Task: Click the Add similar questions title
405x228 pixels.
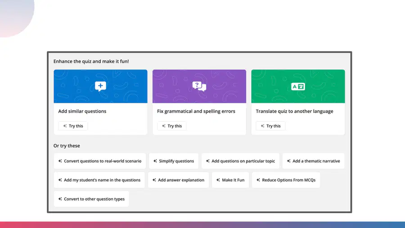Action: tap(82, 111)
